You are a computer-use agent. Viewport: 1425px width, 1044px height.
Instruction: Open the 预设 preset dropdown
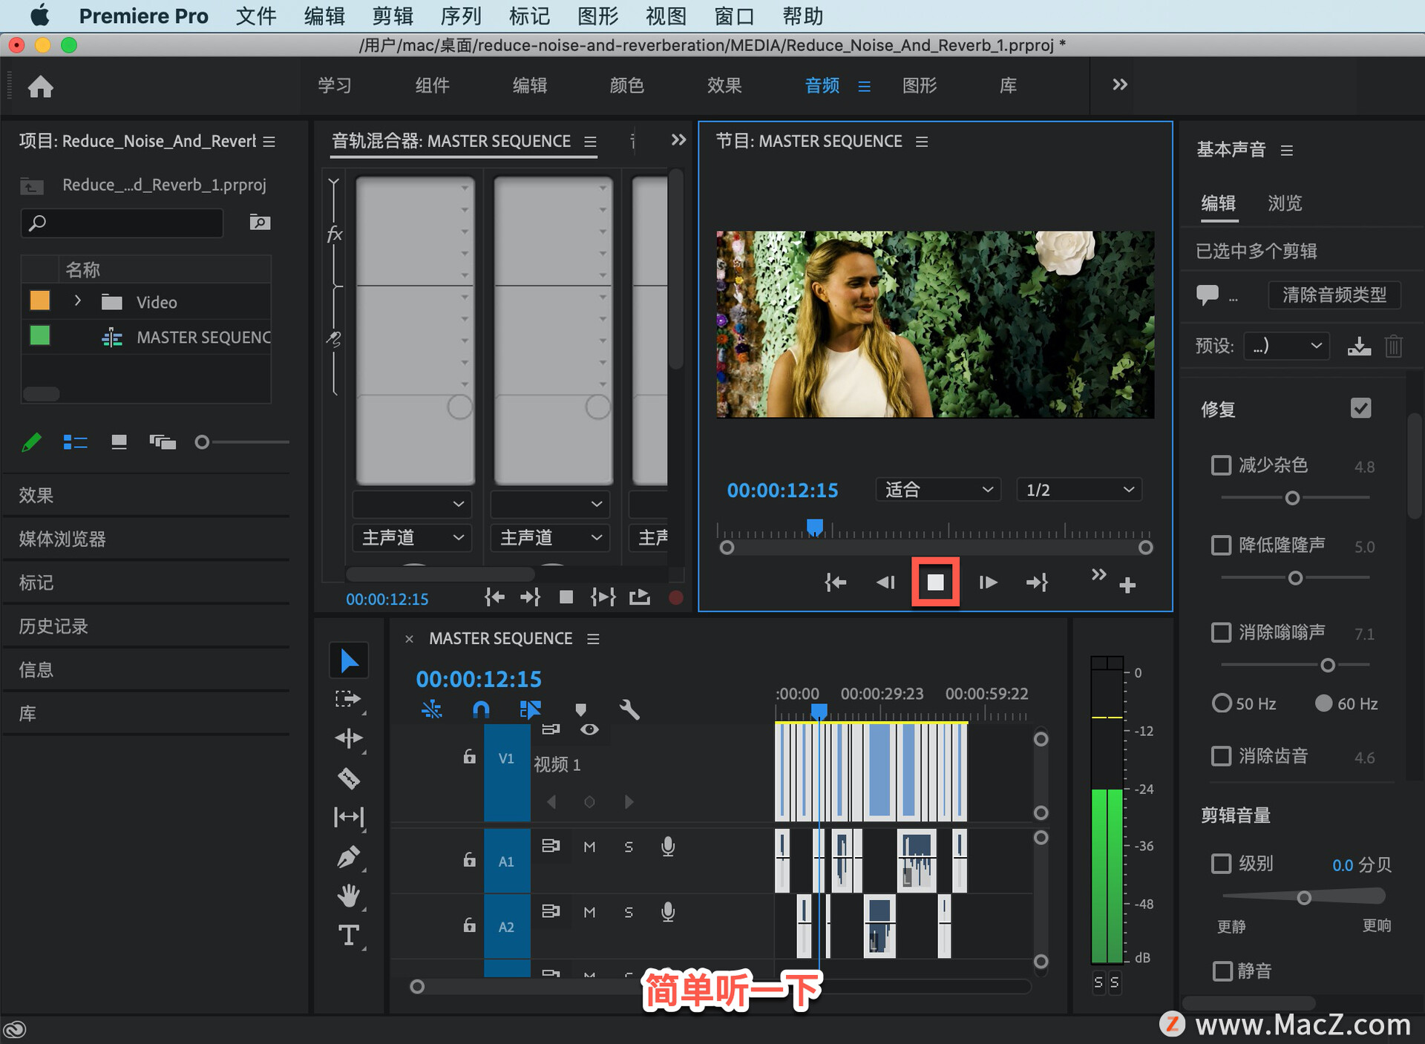pyautogui.click(x=1286, y=346)
